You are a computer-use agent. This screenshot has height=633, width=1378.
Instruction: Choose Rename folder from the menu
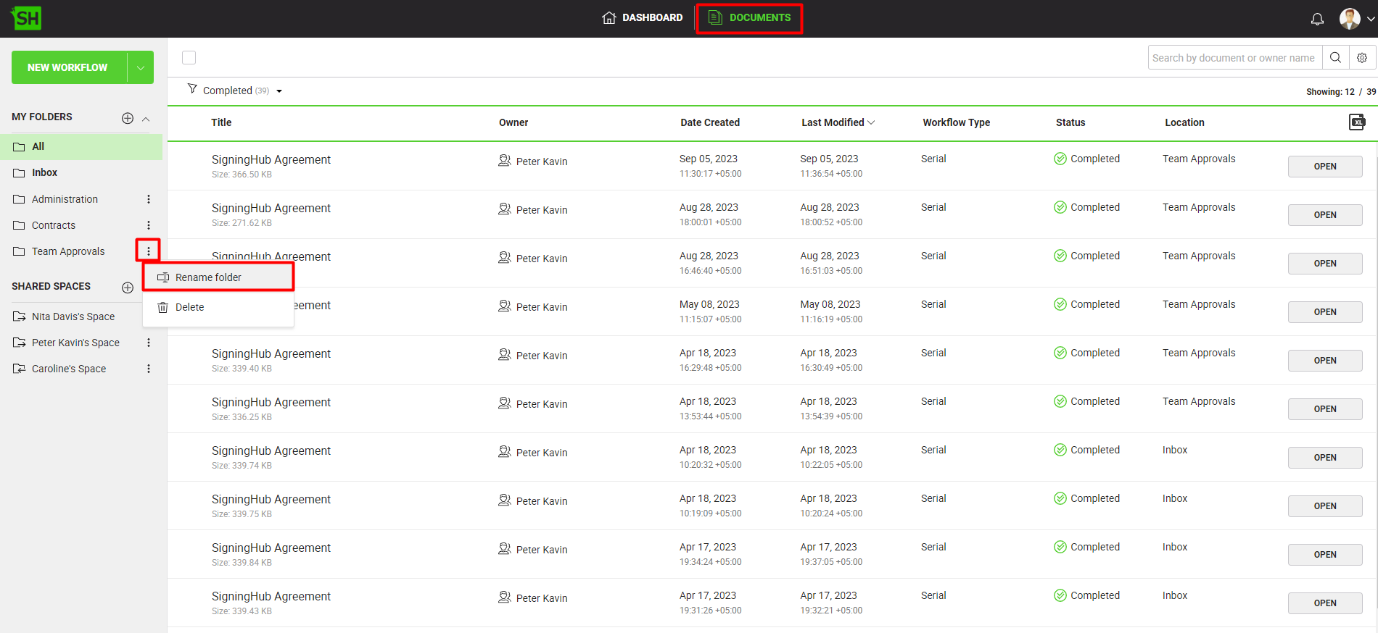[x=208, y=277]
